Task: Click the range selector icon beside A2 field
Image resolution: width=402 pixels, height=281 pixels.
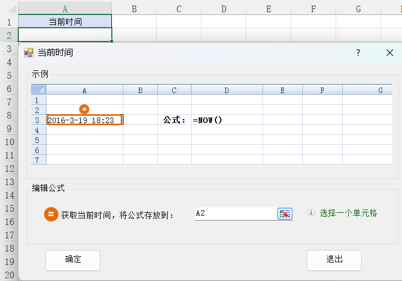Action: click(285, 214)
